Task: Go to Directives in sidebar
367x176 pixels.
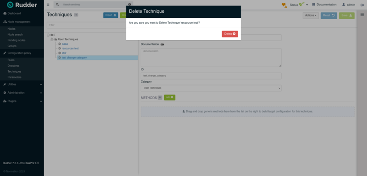Action: 13,66
